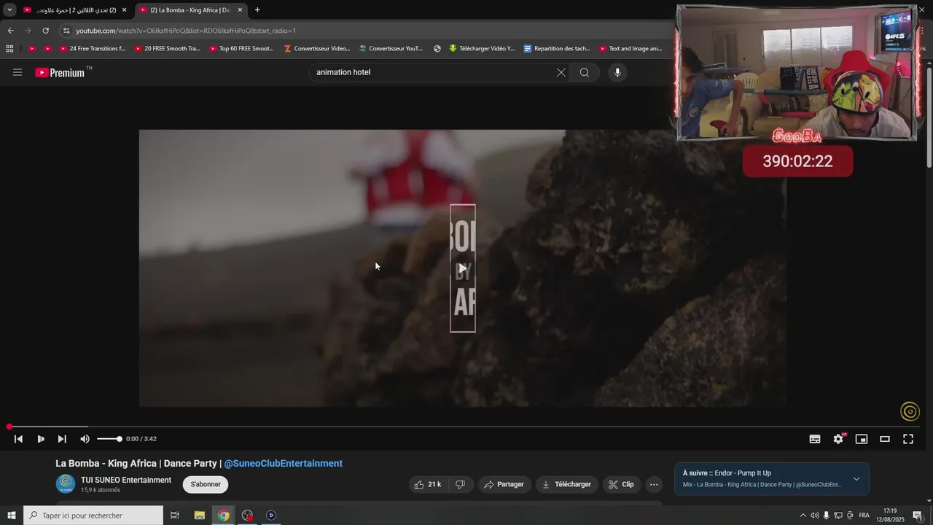Open the TUI SUNEO Entertainment channel avatar
The height and width of the screenshot is (525, 933).
[x=66, y=483]
